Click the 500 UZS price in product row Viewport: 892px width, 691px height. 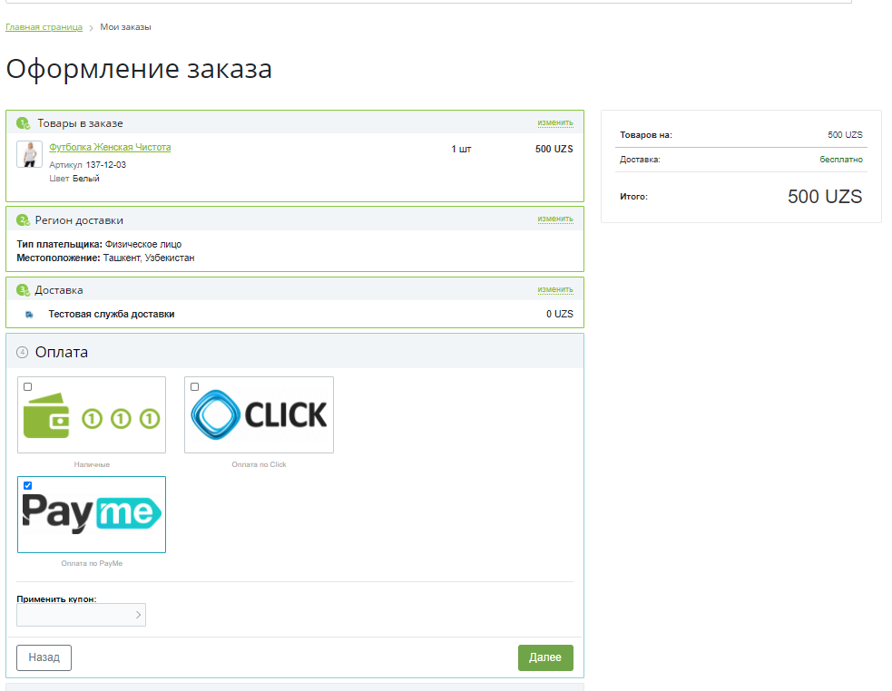click(x=554, y=149)
